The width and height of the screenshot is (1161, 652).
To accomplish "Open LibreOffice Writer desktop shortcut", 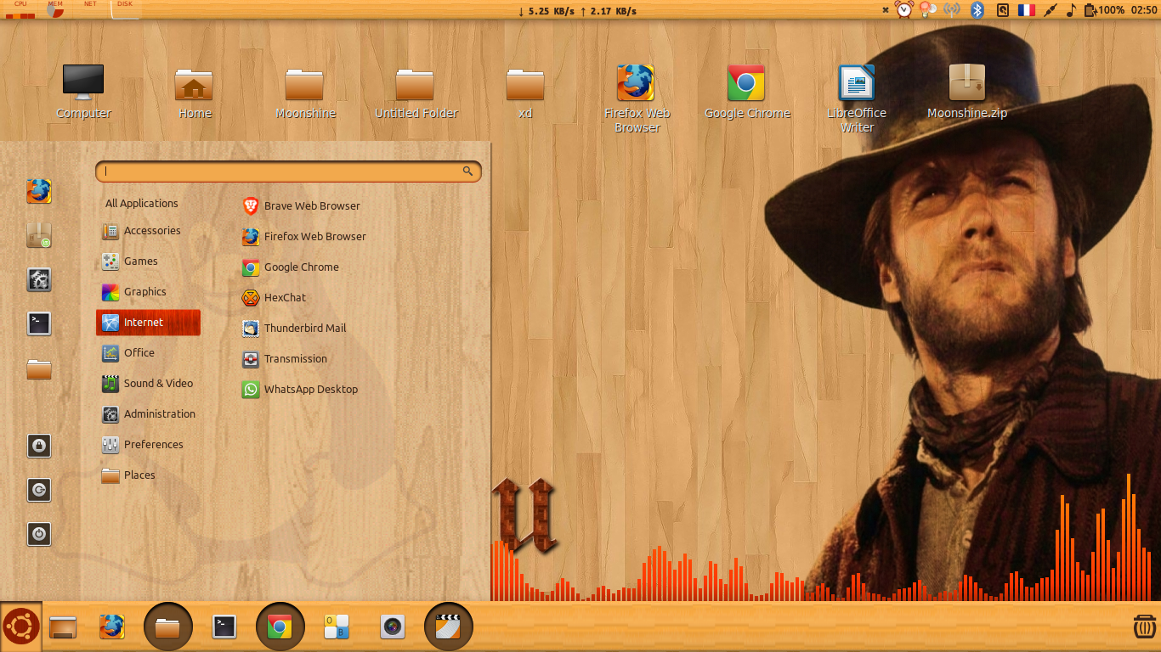I will (x=857, y=98).
